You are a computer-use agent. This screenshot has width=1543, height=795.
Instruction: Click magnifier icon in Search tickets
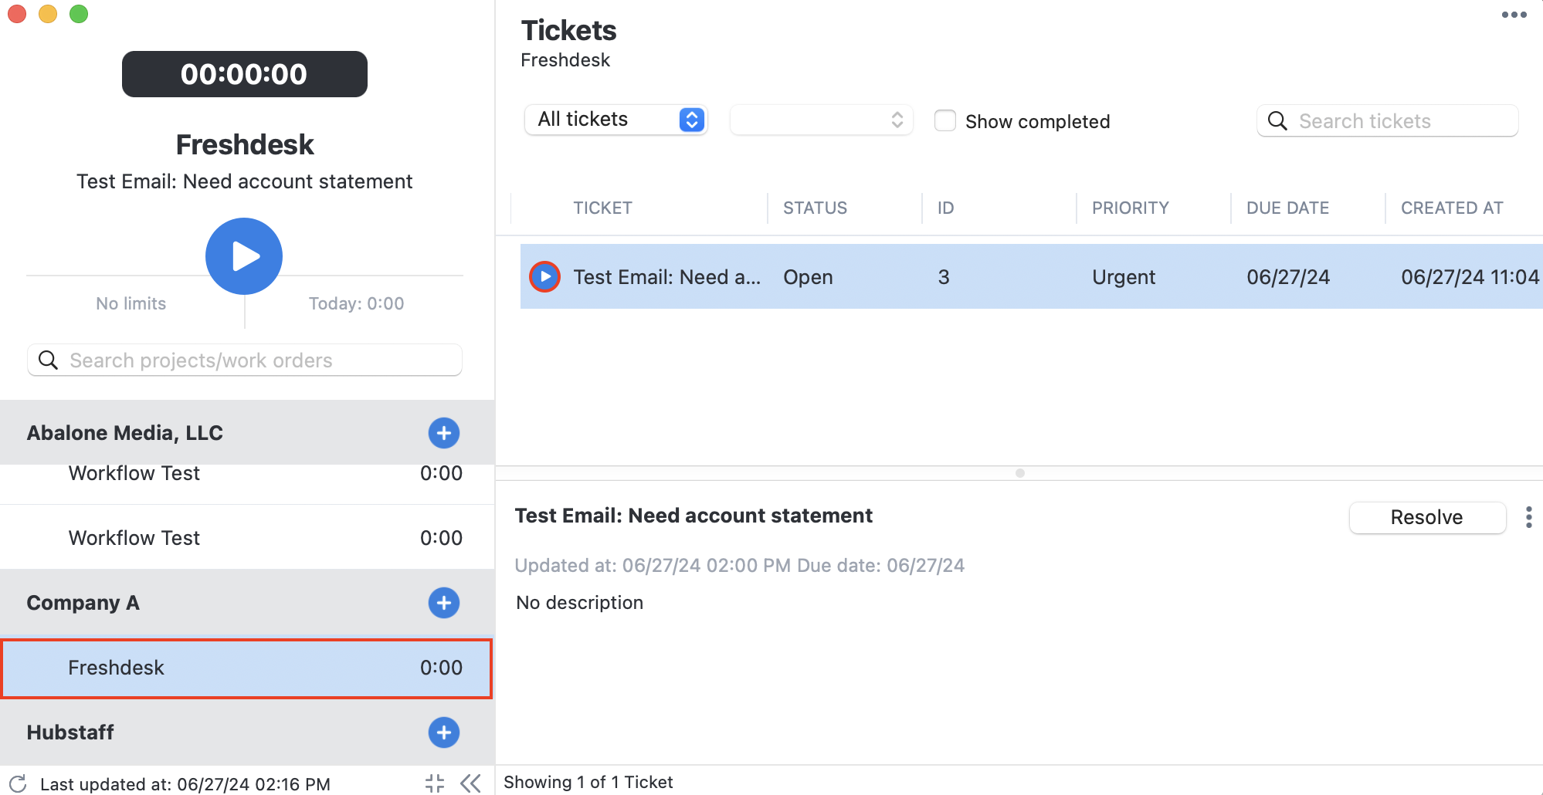point(1277,121)
